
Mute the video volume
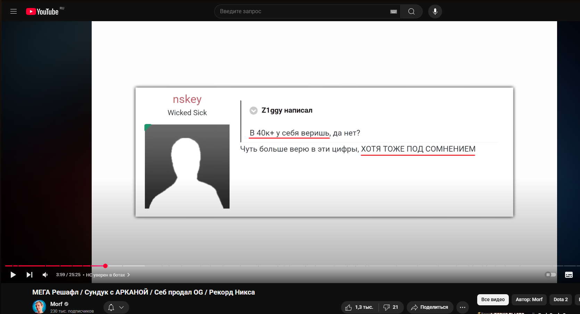45,275
